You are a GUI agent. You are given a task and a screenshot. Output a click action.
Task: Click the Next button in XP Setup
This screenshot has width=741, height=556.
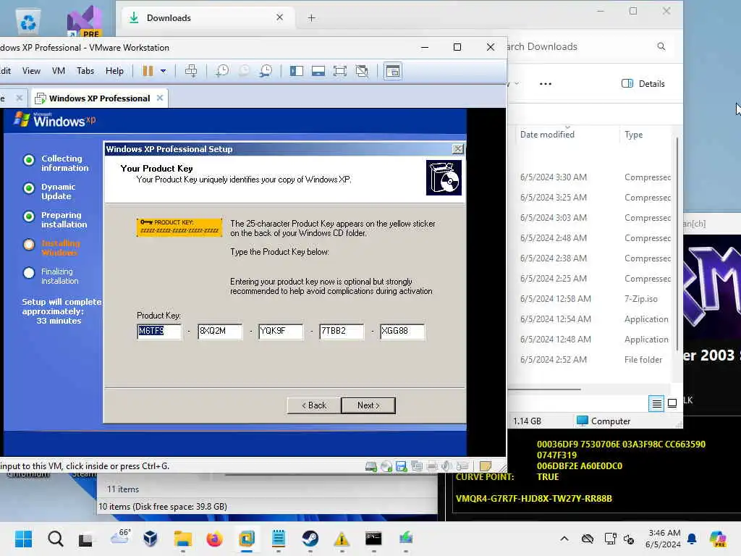(368, 405)
